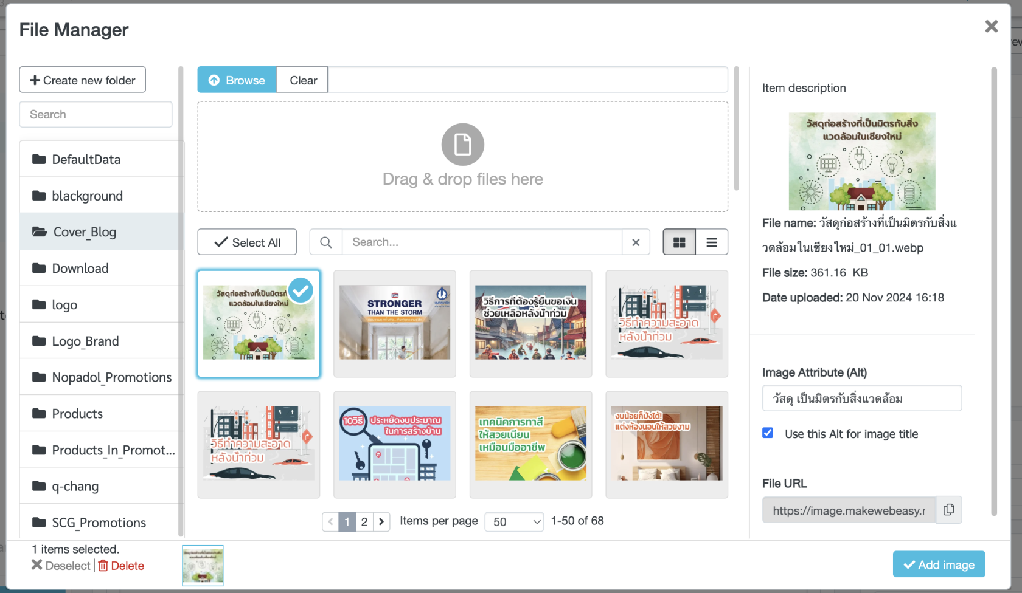1022x593 pixels.
Task: Switch to list view layout
Action: [711, 242]
